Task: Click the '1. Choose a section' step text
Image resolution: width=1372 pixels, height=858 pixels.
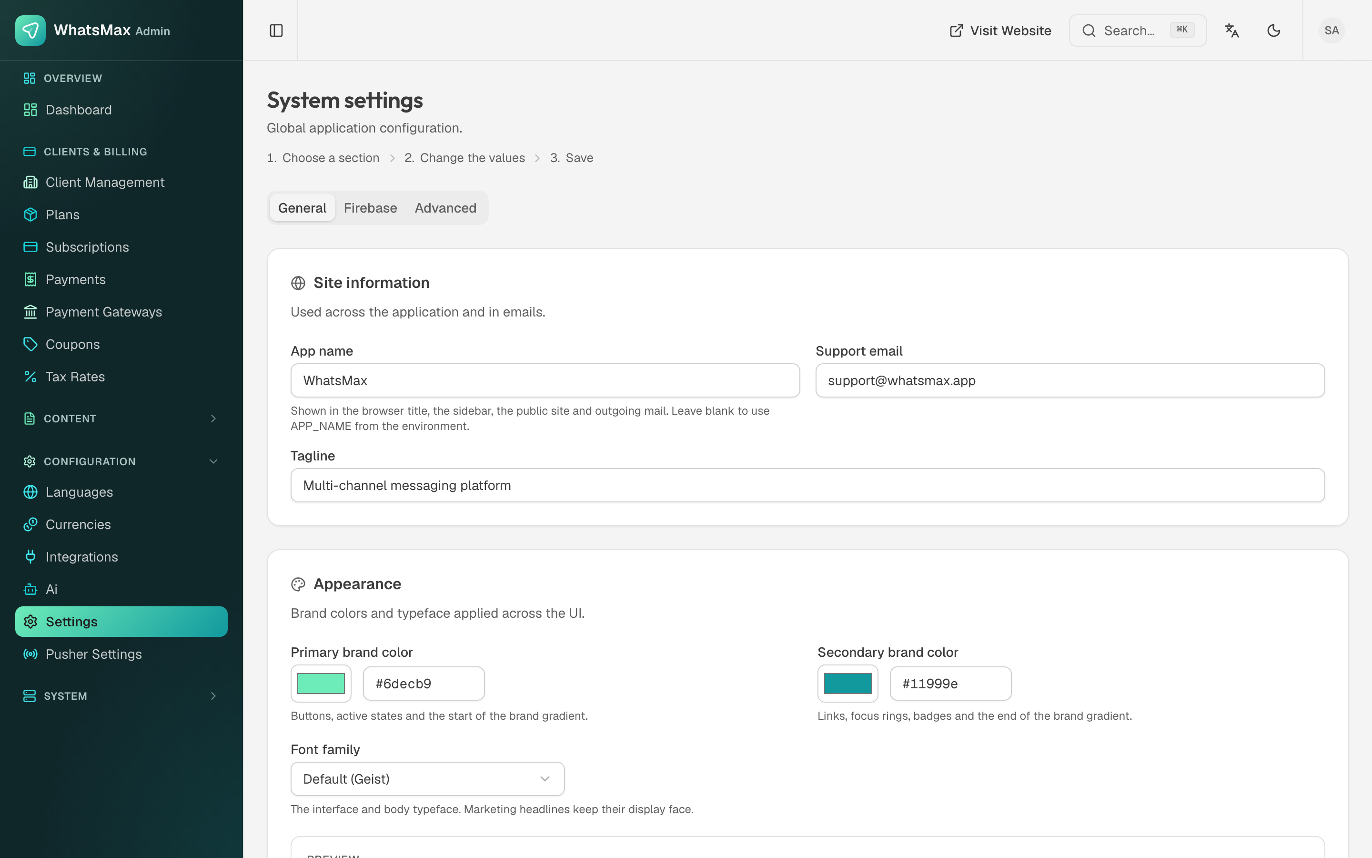Action: click(x=323, y=158)
